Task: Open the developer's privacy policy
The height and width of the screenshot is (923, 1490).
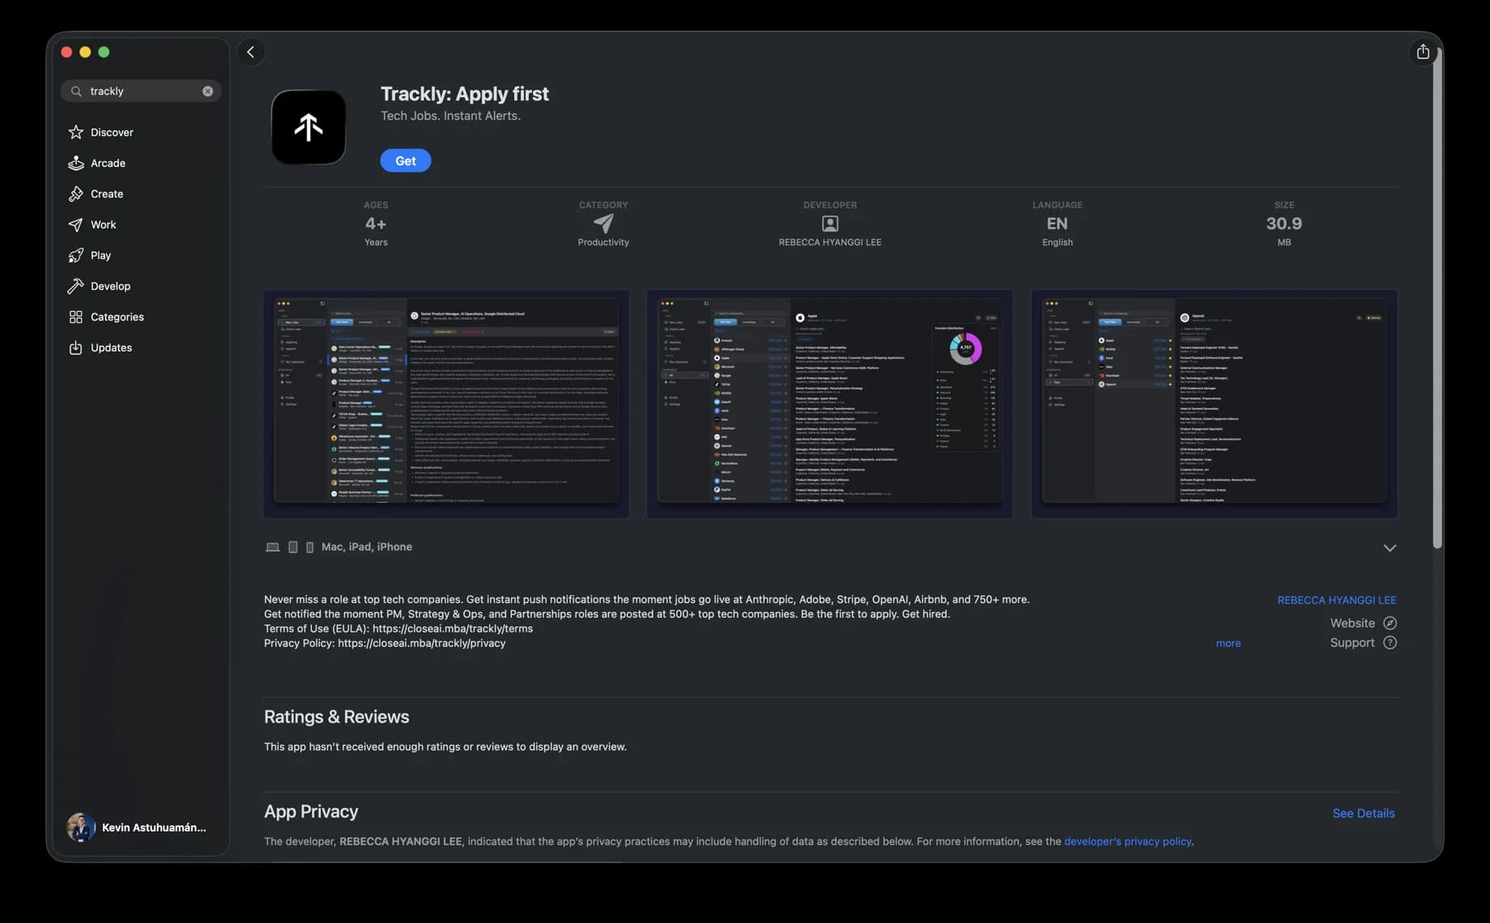Action: point(1127,841)
